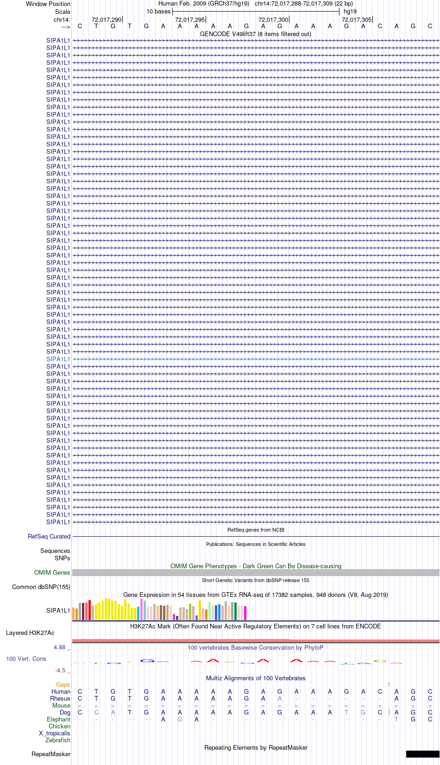Click the RefSeq Curated intron line
Image resolution: width=440 pixels, height=765 pixels.
[x=256, y=536]
